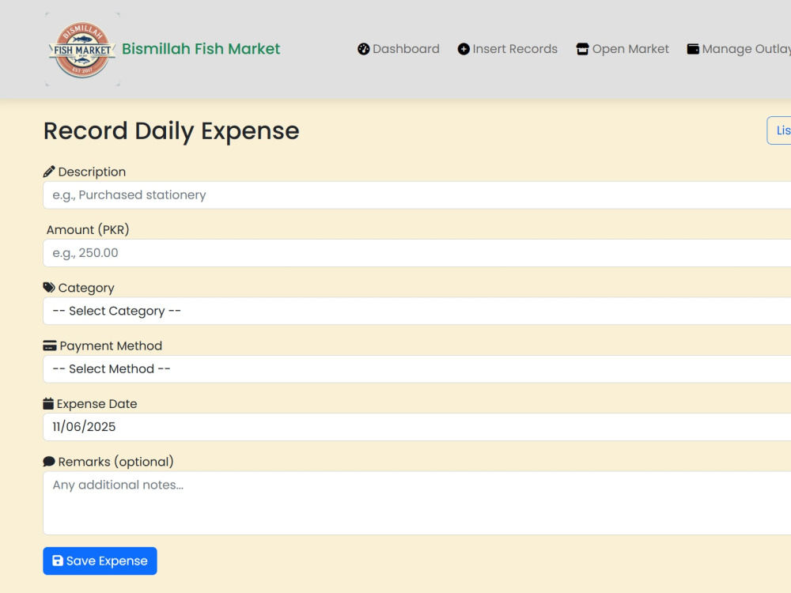Focus the Description input field
The width and height of the screenshot is (791, 593).
click(x=417, y=195)
